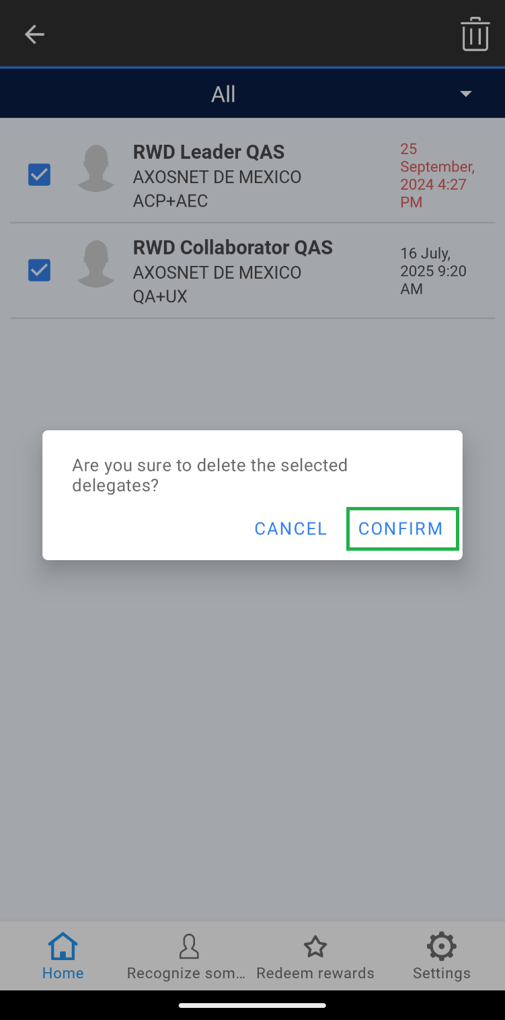Tap the Settings gear icon
This screenshot has width=505, height=1020.
[441, 946]
